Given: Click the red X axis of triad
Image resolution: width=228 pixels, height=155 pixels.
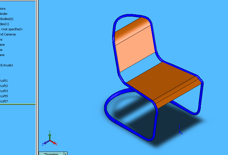Looking at the screenshot, I should point(54,143).
